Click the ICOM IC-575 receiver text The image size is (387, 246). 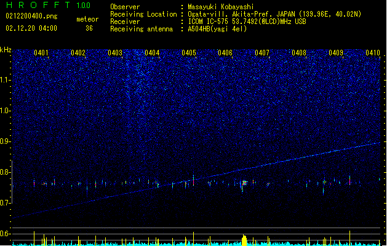[x=247, y=22]
